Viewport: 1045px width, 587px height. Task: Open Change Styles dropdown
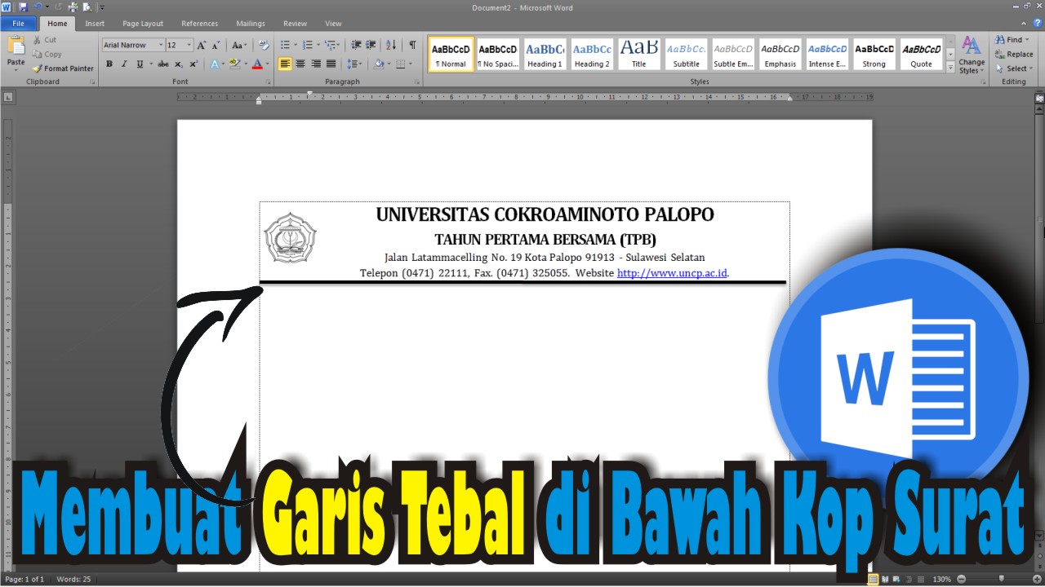(x=972, y=55)
